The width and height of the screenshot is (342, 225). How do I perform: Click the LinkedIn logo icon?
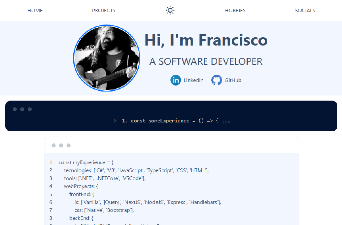pyautogui.click(x=176, y=80)
